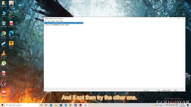Click the highlighted AppData GodOfWar path line

[64, 23]
